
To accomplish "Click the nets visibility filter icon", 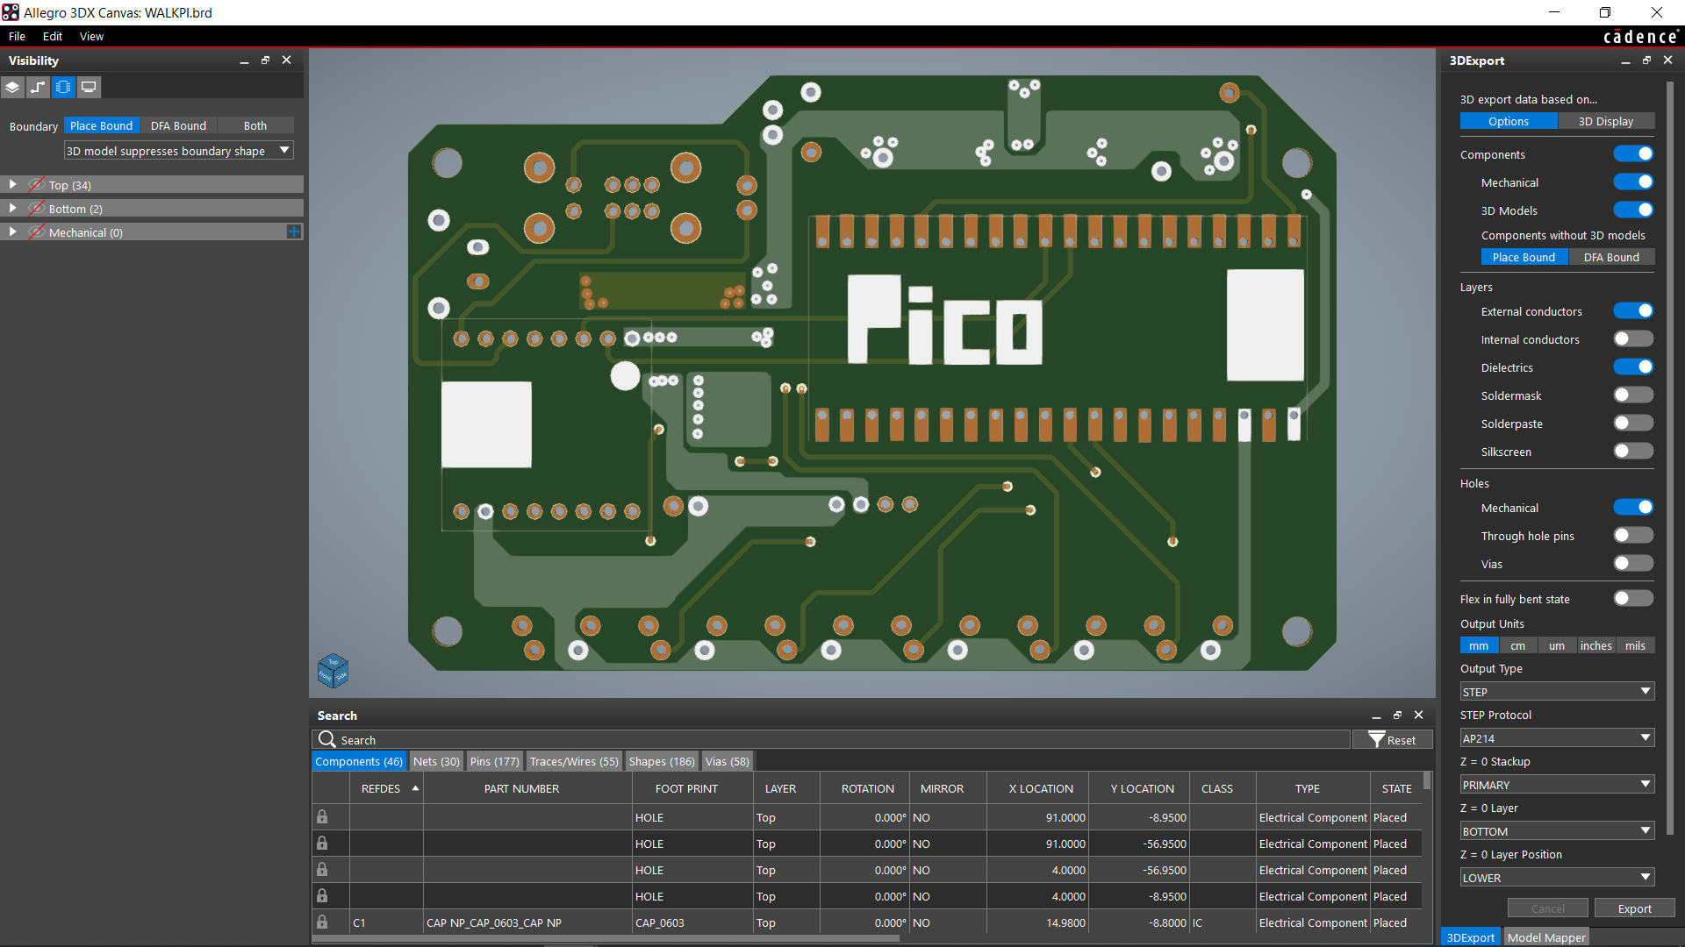I will point(38,87).
